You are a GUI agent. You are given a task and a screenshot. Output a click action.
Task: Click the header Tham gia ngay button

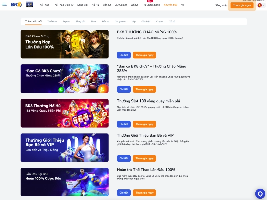pos(242,5)
